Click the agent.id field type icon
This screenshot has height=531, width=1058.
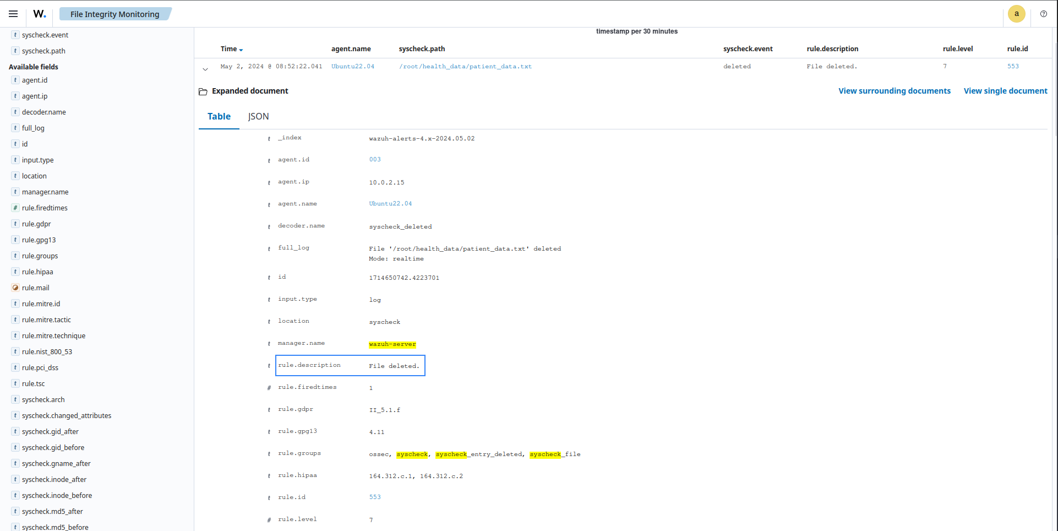tap(15, 80)
